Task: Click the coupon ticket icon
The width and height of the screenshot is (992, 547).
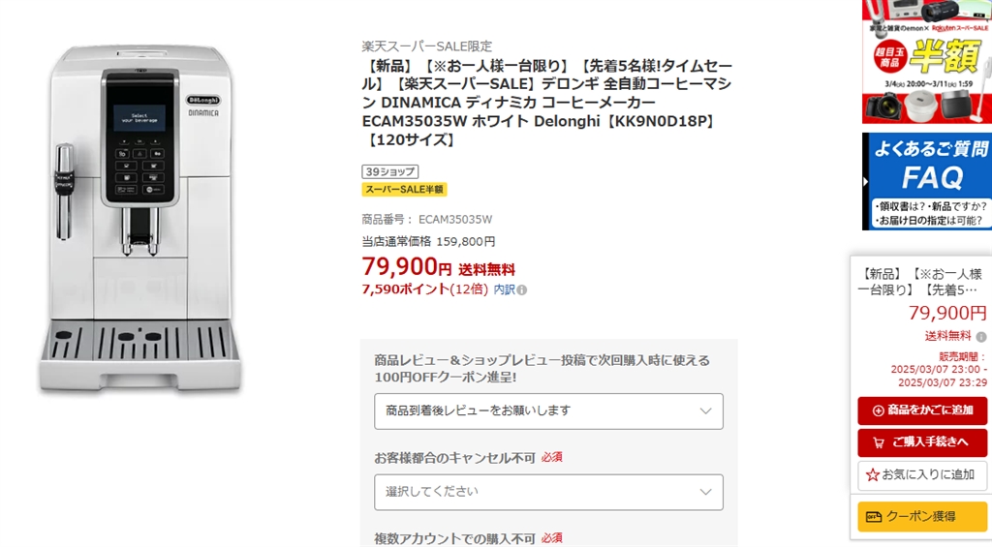Action: [x=874, y=517]
